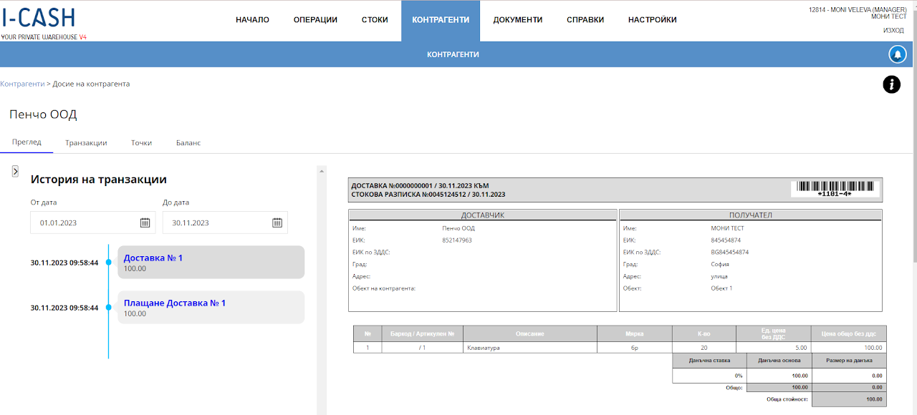Image resolution: width=917 pixels, height=415 pixels.
Task: Open calendar picker for До дата
Action: pos(277,223)
